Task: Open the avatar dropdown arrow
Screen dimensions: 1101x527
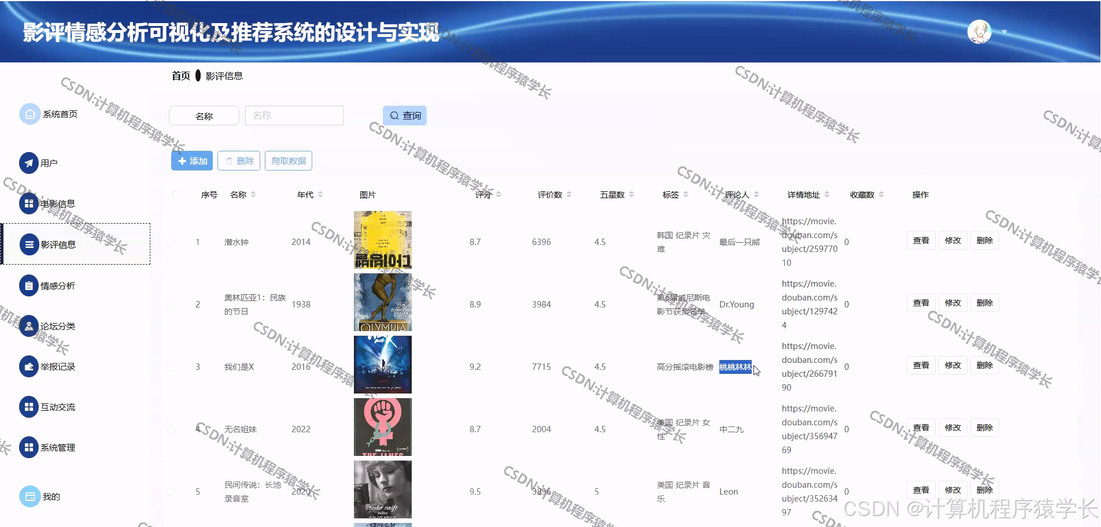Action: tap(1004, 32)
